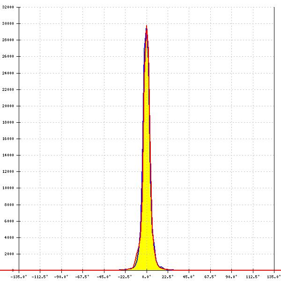
Task: Click the 28000 y-axis label
Action: (x=8, y=40)
